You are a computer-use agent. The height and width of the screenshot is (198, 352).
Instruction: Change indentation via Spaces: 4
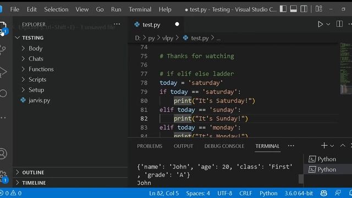198,193
